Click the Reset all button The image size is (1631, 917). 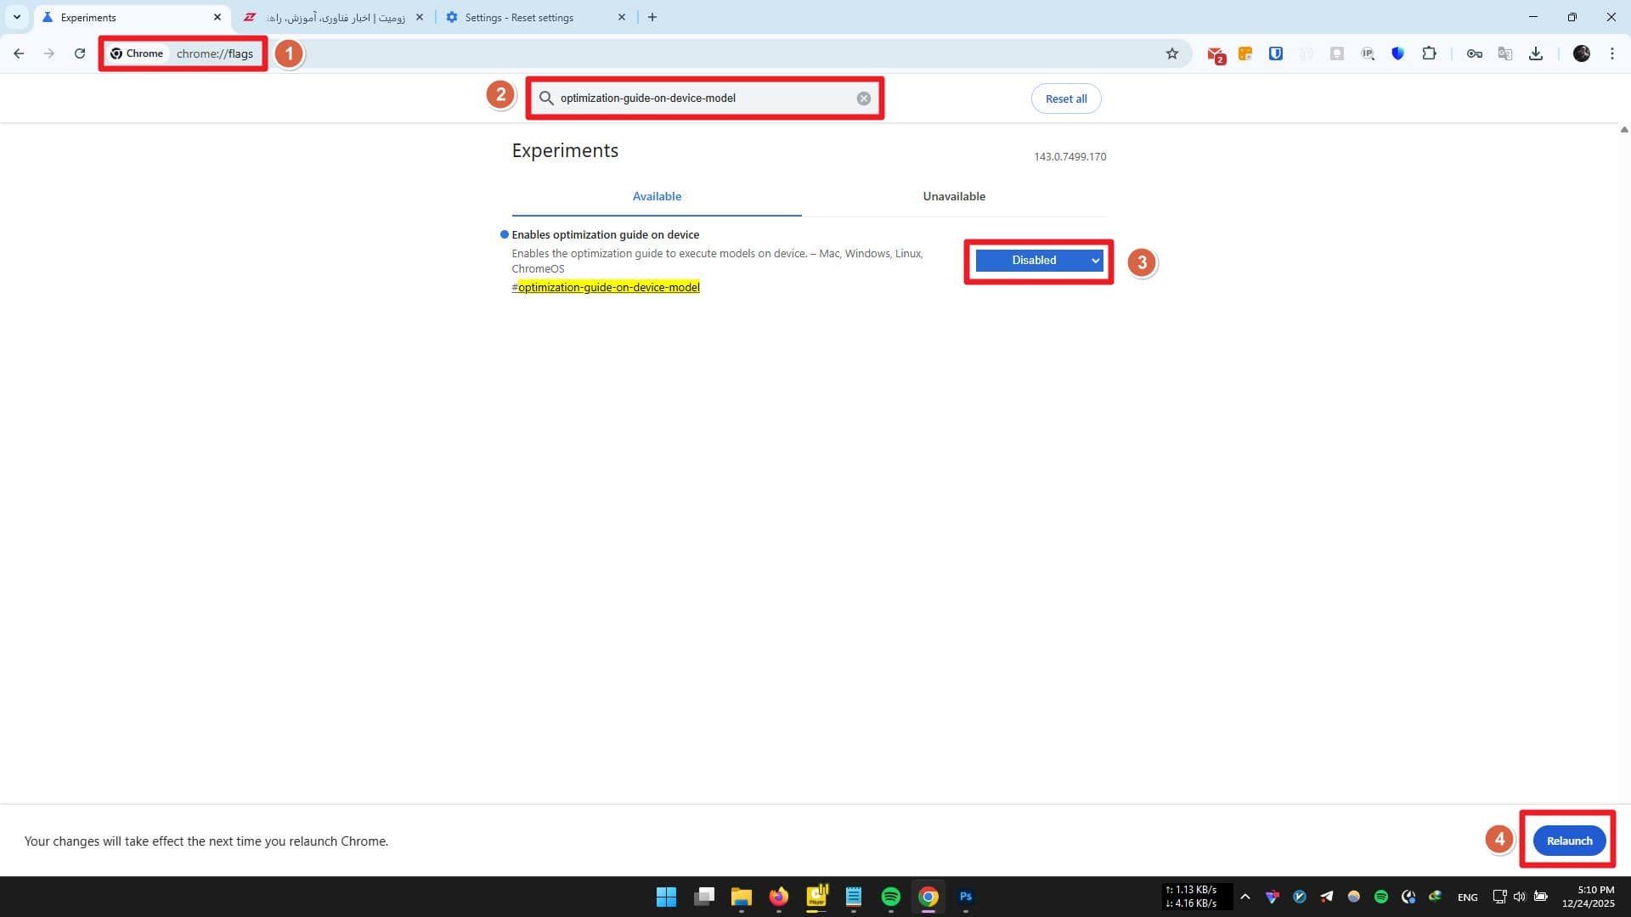point(1065,98)
